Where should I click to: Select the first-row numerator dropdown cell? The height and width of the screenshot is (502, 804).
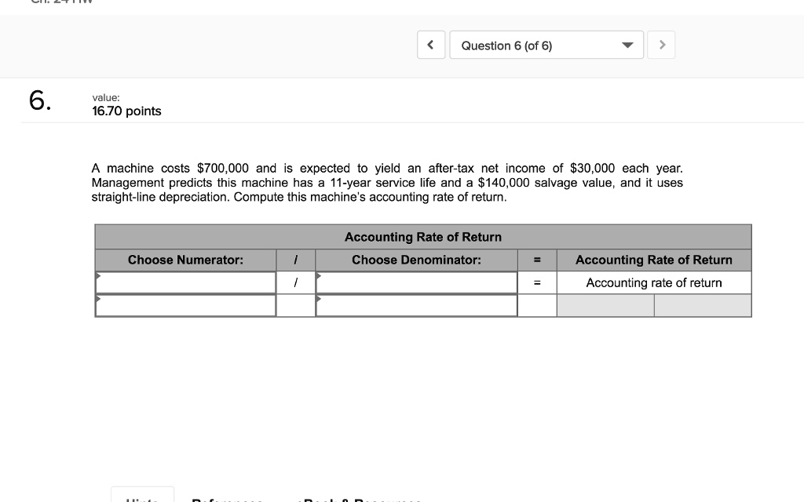tap(185, 282)
